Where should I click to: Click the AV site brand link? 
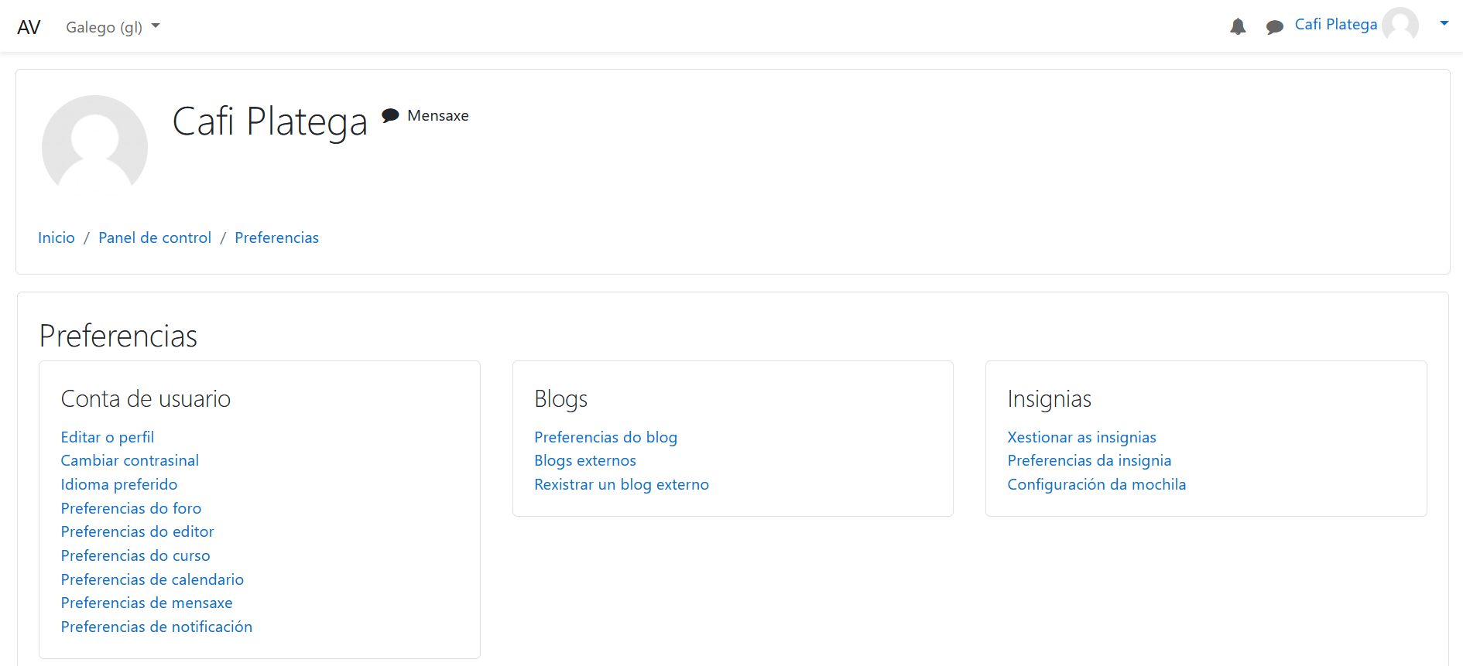(x=29, y=27)
